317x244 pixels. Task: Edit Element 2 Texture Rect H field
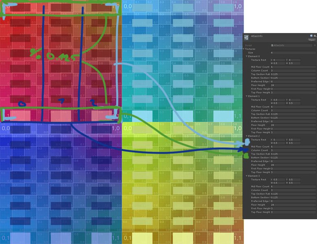click(x=294, y=143)
